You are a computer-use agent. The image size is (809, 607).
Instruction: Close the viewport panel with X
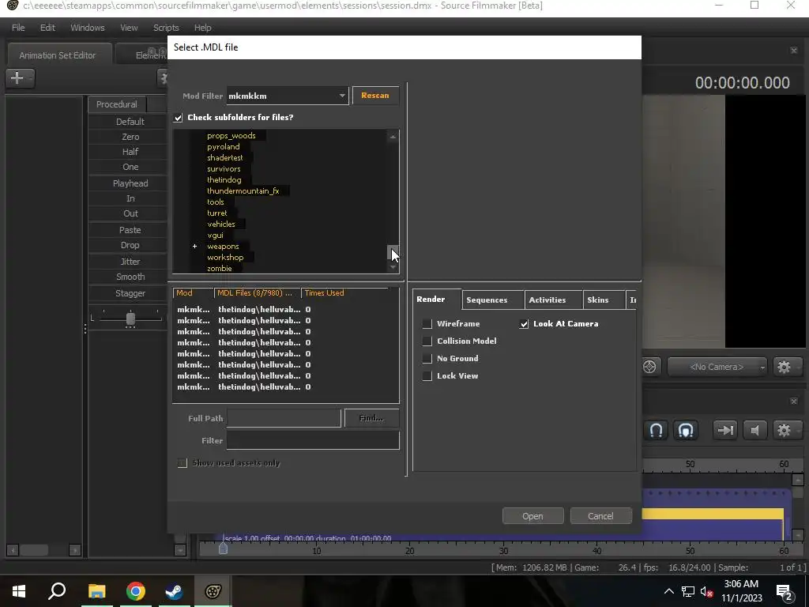pos(793,50)
